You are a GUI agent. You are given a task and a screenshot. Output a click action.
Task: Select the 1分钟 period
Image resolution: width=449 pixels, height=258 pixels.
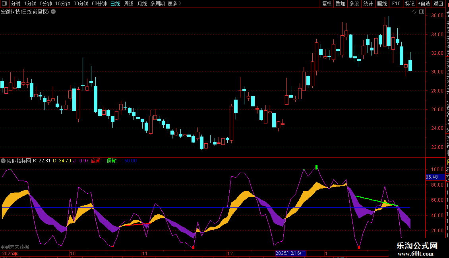(30, 4)
